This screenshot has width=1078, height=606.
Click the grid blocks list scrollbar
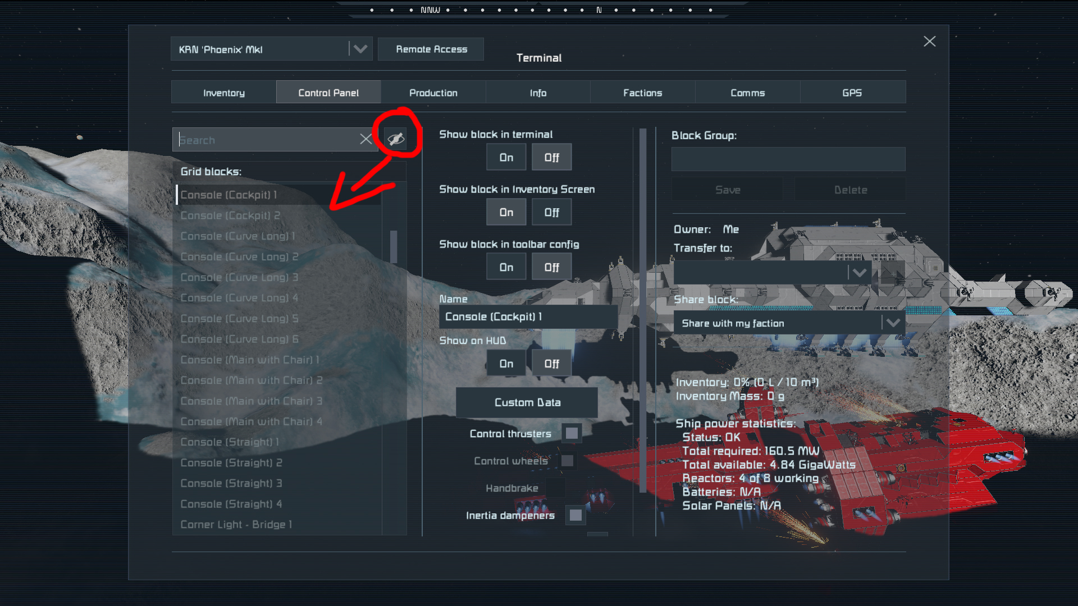394,246
